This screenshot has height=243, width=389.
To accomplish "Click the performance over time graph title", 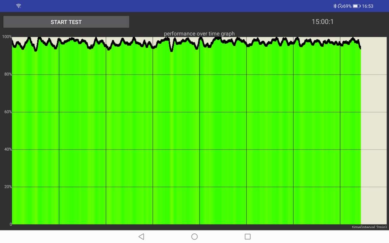I will [x=199, y=33].
